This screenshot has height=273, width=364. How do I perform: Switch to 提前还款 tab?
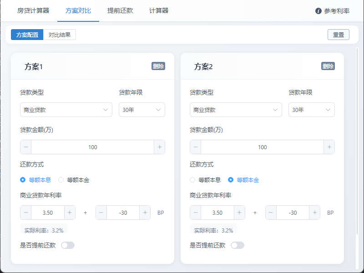(120, 10)
